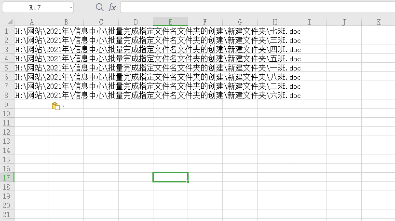395x221 pixels.
Task: Select column E header
Action: (170, 22)
